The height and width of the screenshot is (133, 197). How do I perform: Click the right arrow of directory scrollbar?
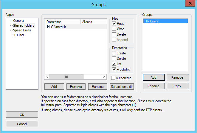click(x=104, y=77)
